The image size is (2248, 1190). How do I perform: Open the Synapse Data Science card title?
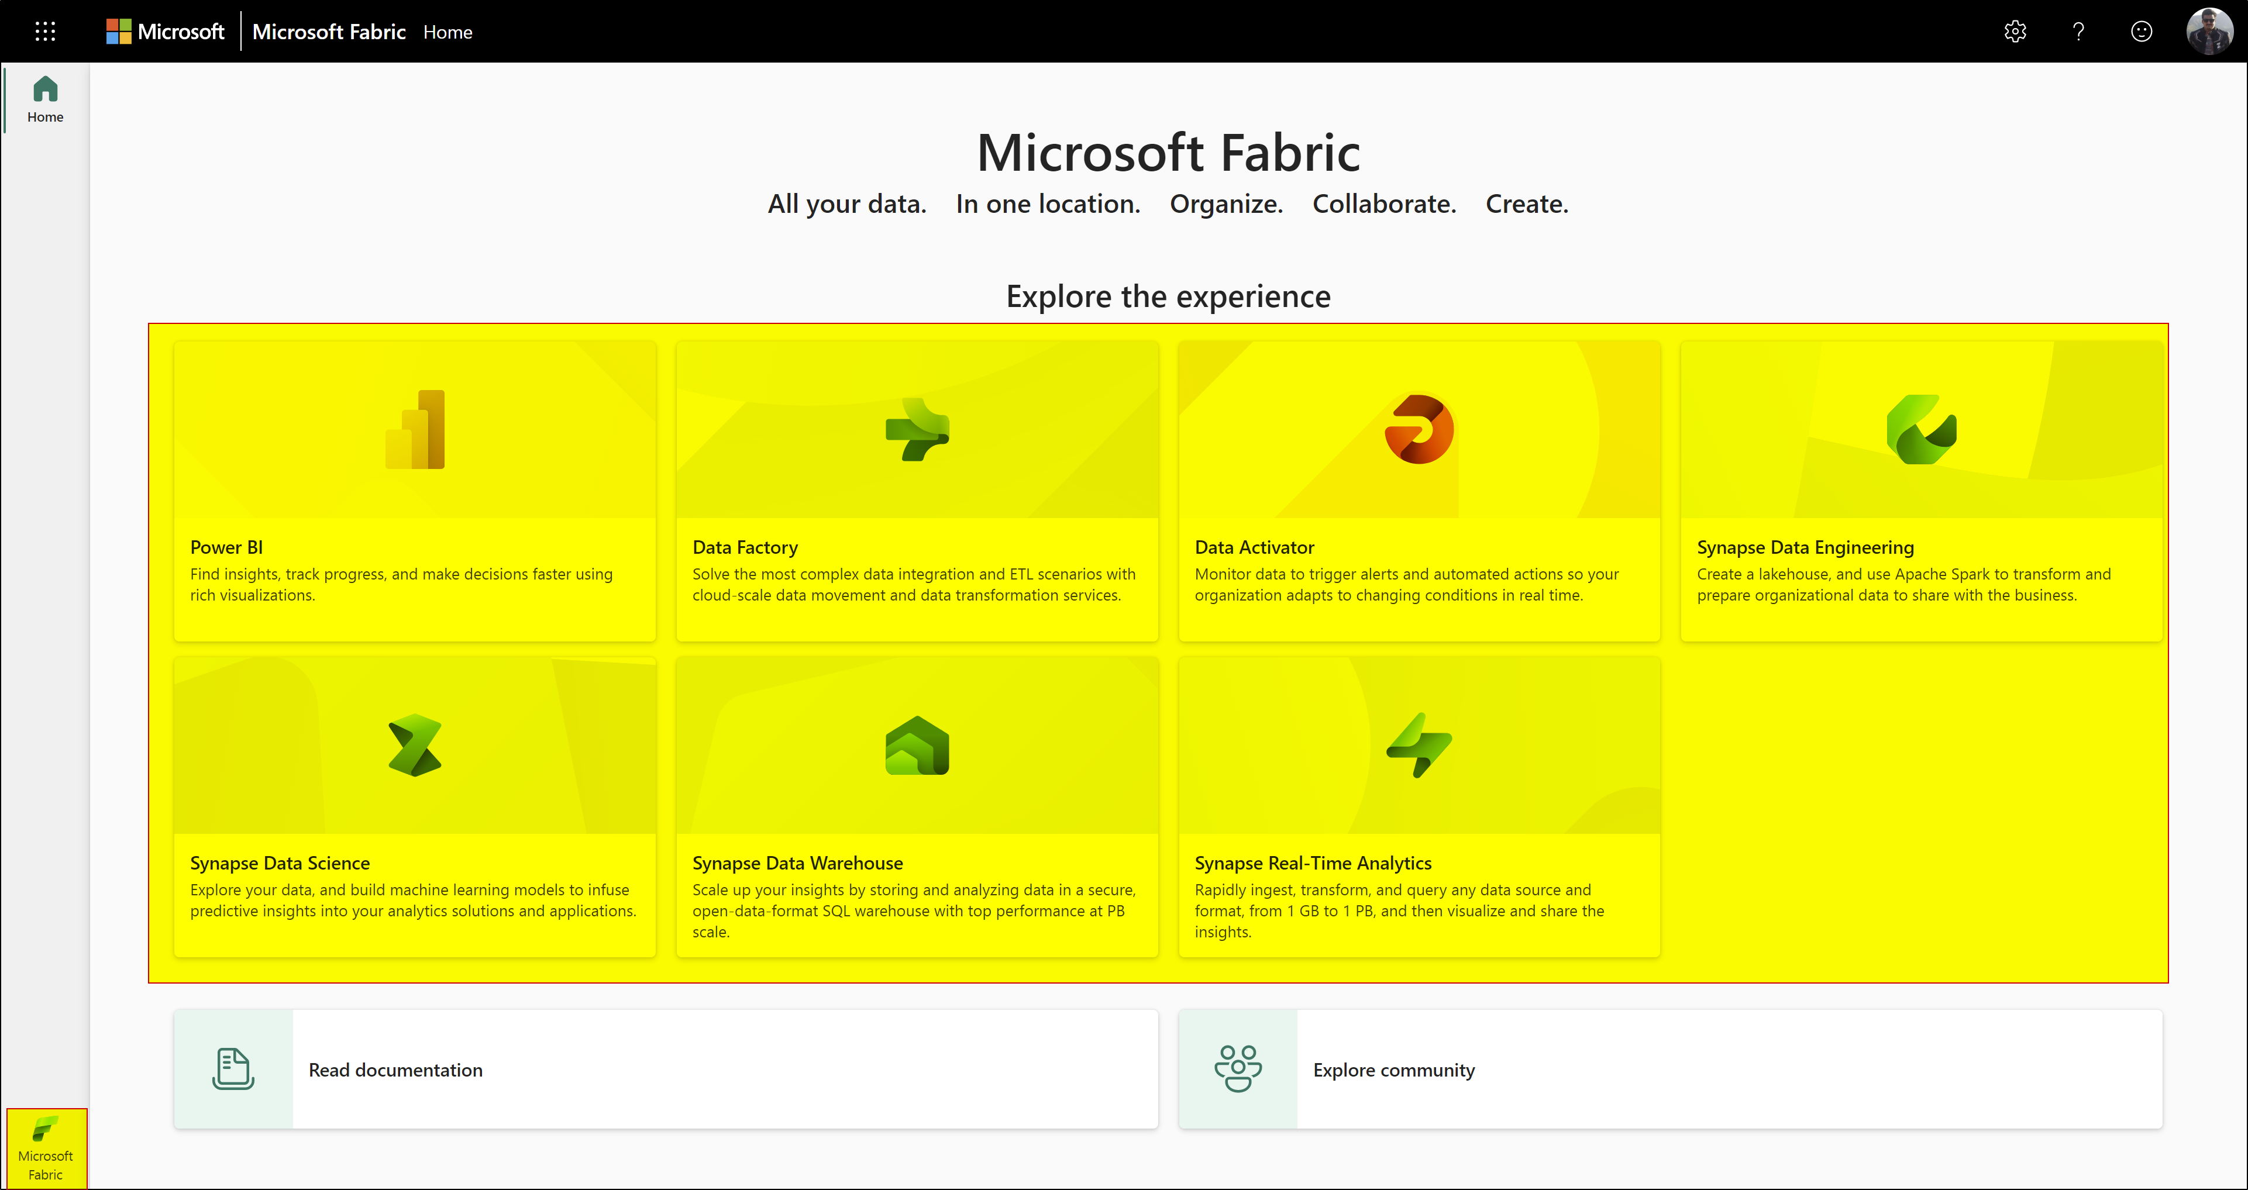pyautogui.click(x=280, y=863)
